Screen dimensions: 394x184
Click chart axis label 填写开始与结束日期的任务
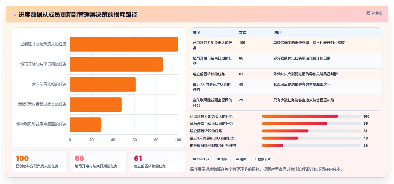43,64
